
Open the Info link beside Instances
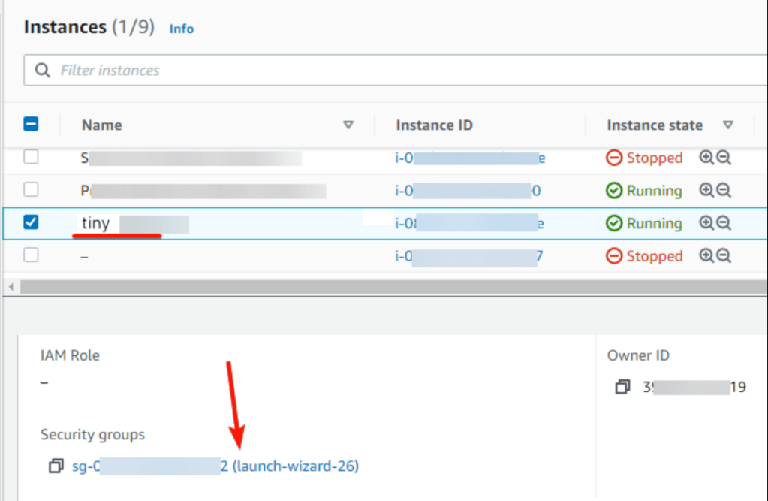click(181, 29)
